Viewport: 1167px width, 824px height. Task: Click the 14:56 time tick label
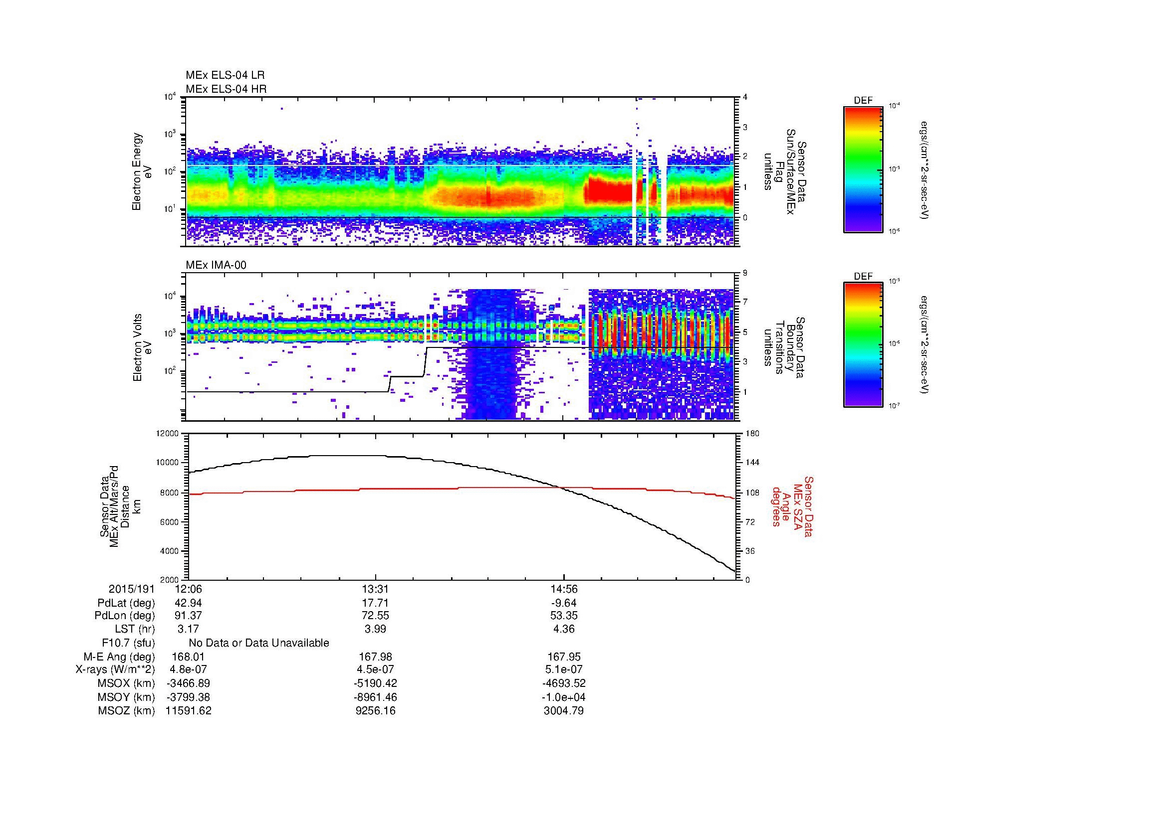pos(564,589)
